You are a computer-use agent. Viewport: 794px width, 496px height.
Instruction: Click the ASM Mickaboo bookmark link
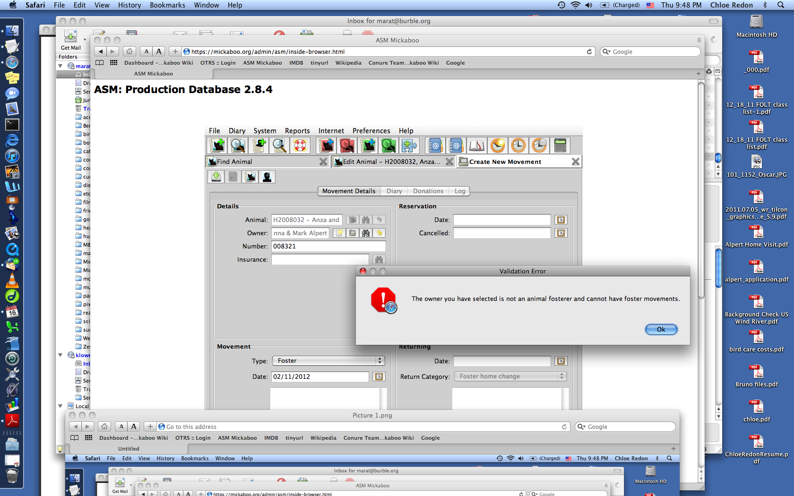(262, 63)
